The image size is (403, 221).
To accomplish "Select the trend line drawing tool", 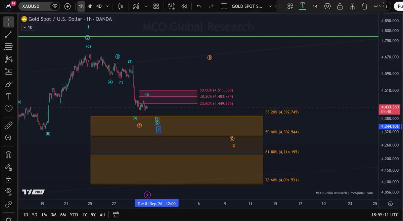I will point(8,34).
